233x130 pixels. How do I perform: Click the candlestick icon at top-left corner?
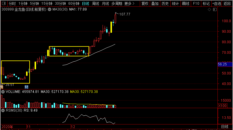click(4, 4)
